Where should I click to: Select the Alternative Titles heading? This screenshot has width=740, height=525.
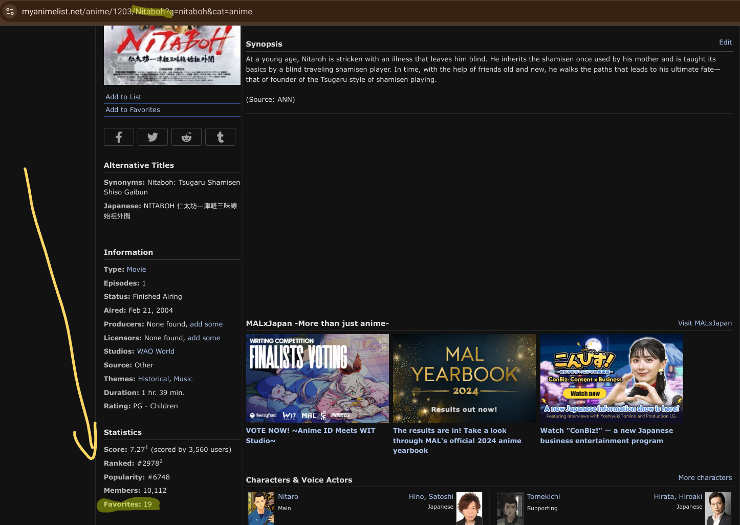click(139, 165)
